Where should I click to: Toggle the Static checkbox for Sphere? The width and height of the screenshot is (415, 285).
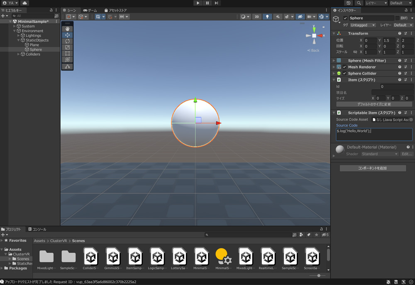(397, 18)
